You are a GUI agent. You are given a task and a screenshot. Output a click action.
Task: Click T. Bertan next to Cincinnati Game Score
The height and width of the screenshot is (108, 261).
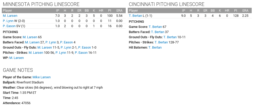tap(155, 27)
